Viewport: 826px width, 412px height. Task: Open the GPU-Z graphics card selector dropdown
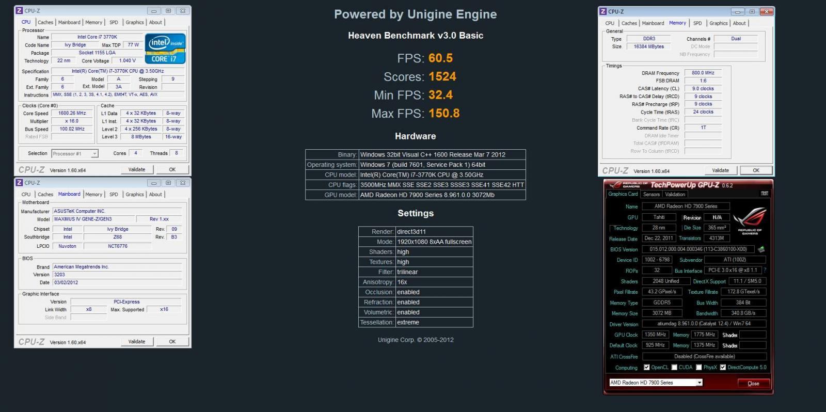point(699,383)
